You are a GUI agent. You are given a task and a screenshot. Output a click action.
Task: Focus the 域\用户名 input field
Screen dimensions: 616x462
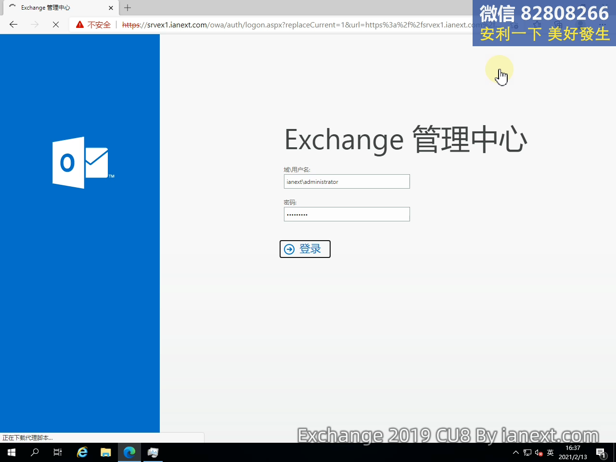pyautogui.click(x=346, y=181)
